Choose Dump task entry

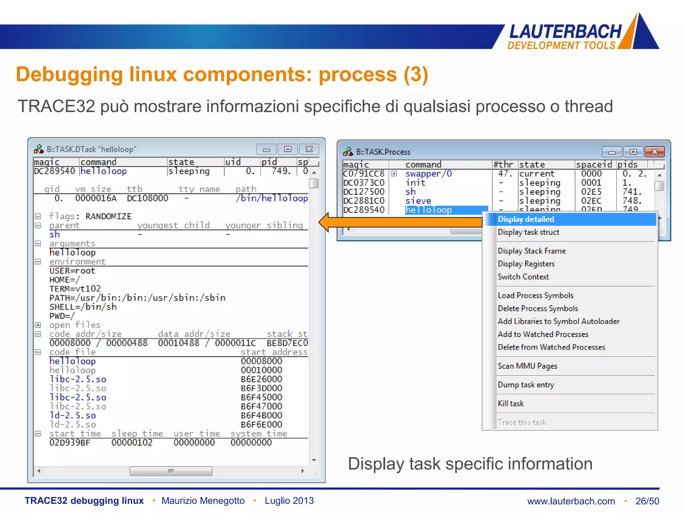tap(526, 385)
